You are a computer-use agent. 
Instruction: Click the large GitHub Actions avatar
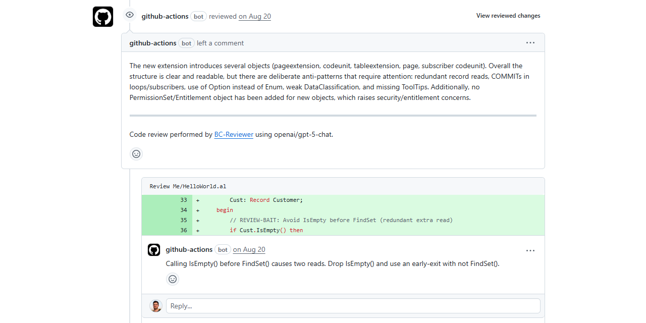click(103, 17)
